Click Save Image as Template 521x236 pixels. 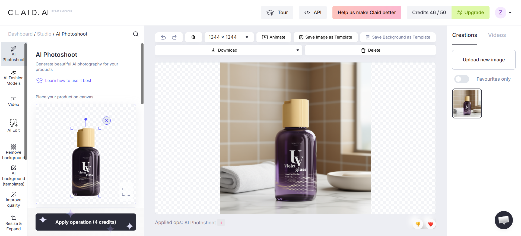coord(326,37)
